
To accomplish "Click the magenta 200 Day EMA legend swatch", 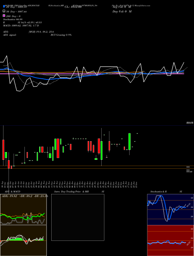I will pyautogui.click(x=4, y=16).
